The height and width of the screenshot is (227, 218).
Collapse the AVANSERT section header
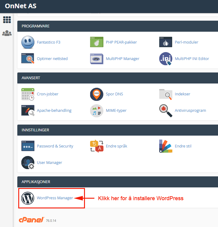[118, 78]
